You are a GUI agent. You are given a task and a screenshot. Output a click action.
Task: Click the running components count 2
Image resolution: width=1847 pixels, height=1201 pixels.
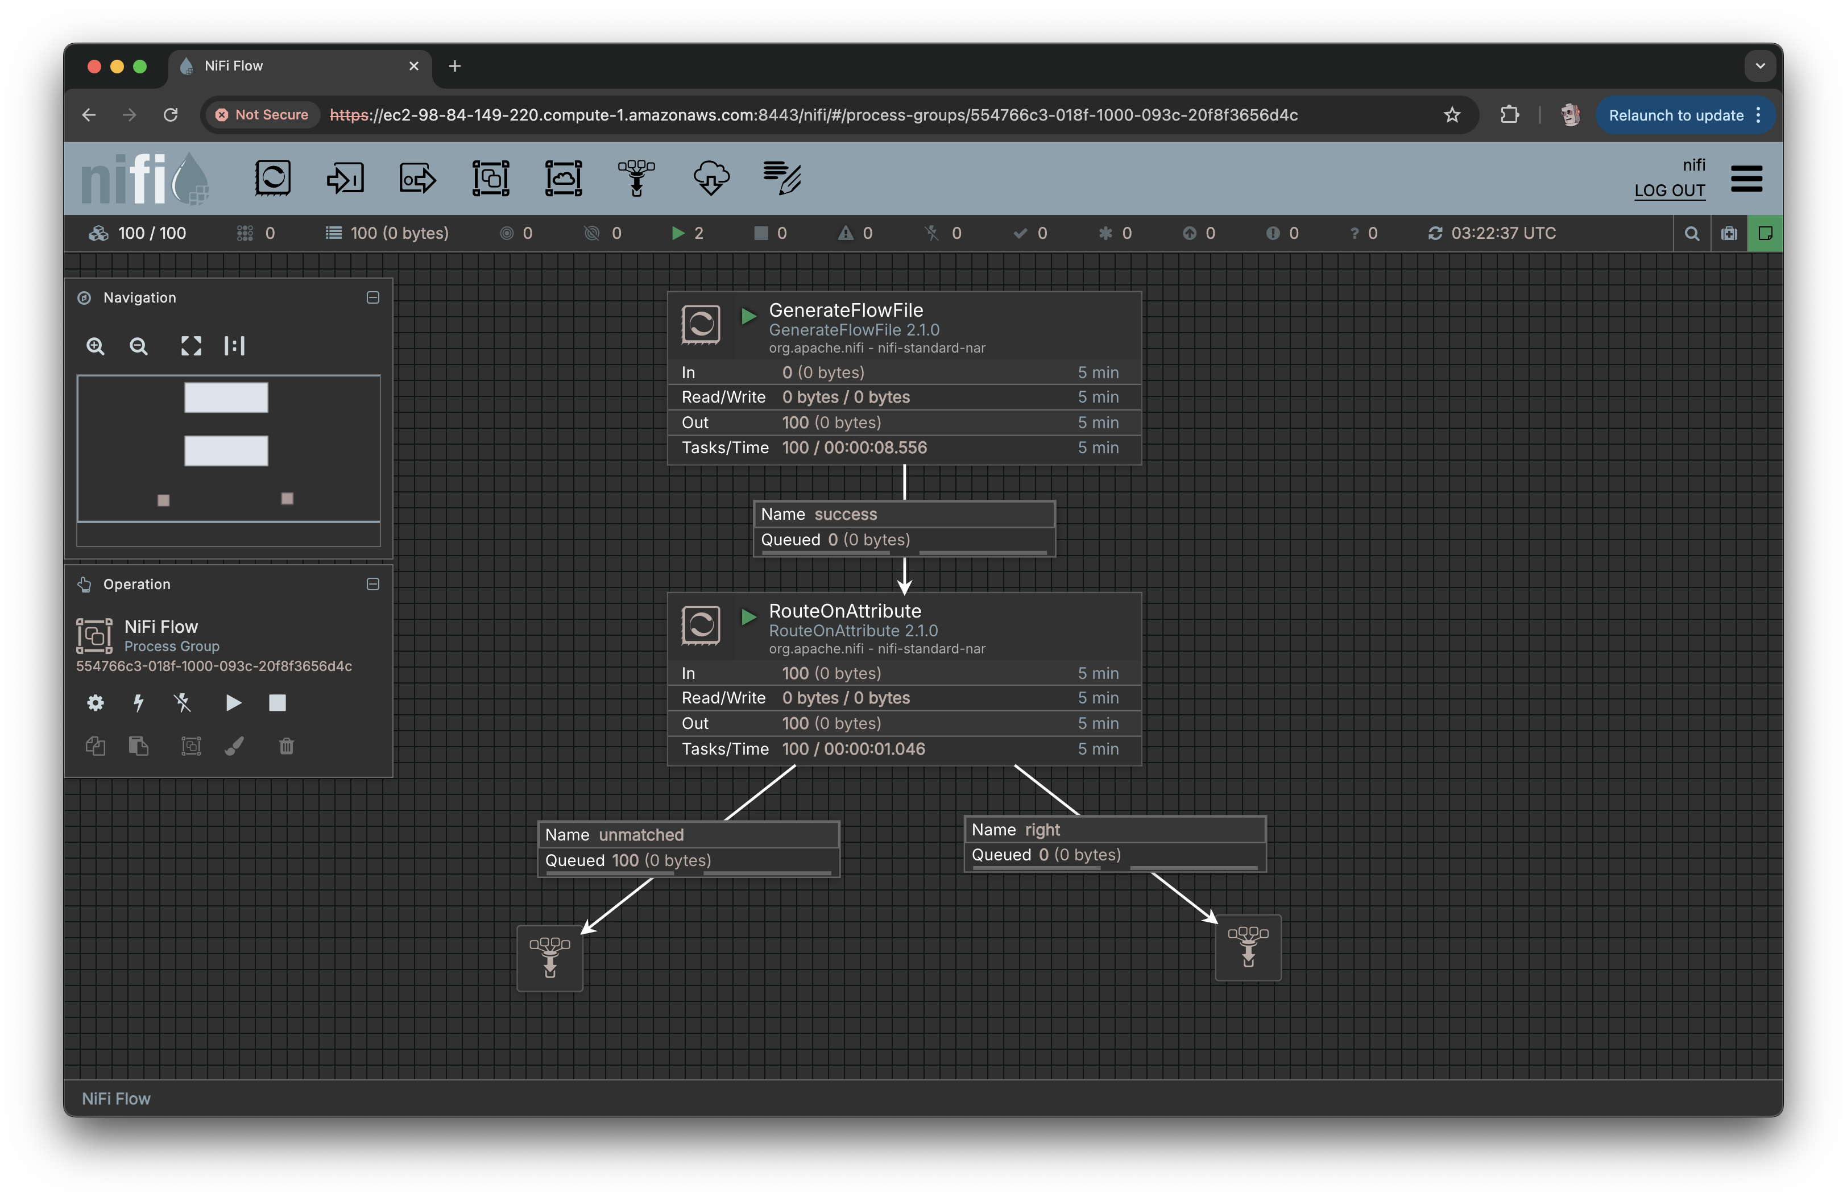pyautogui.click(x=688, y=234)
